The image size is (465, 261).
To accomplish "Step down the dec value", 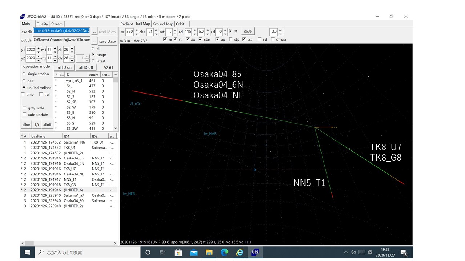I will click(x=156, y=33).
